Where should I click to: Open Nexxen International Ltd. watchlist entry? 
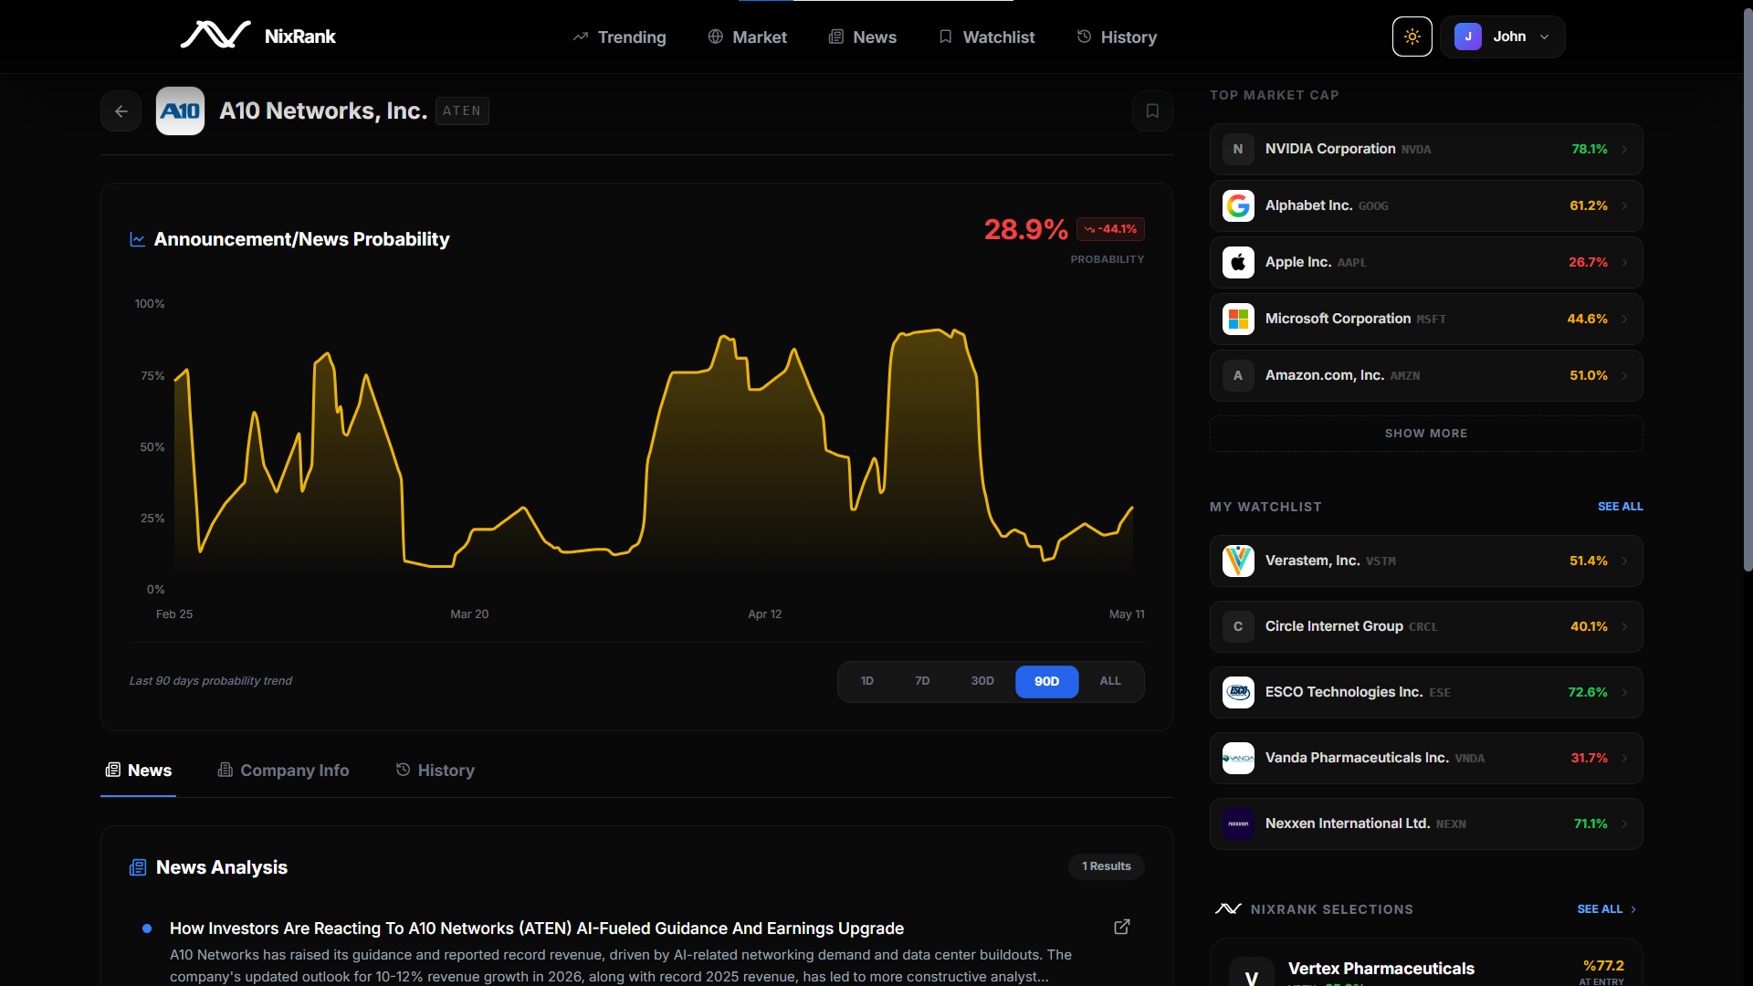pyautogui.click(x=1426, y=823)
